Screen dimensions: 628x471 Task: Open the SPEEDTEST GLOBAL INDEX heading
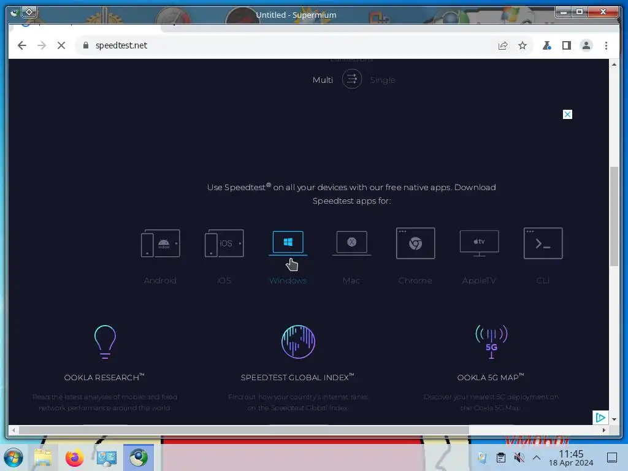tap(297, 377)
